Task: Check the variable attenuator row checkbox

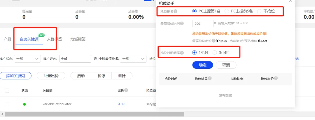Action: pyautogui.click(x=7, y=104)
